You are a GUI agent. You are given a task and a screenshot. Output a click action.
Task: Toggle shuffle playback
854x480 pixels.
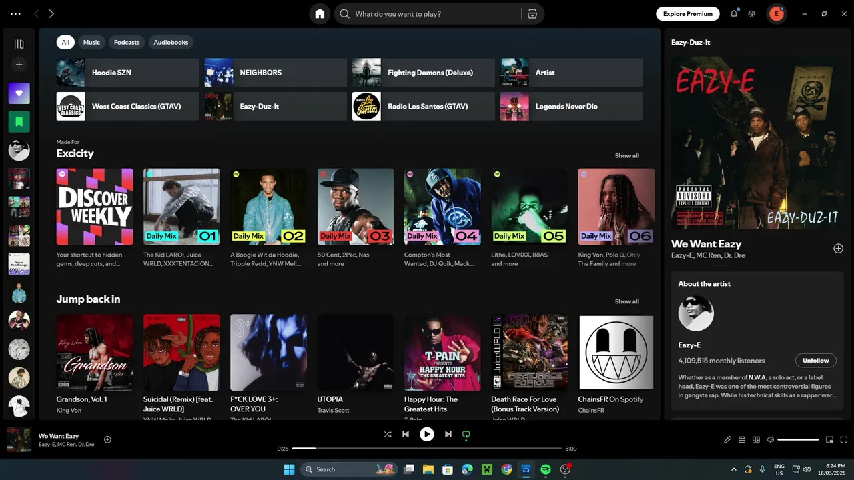pos(388,434)
